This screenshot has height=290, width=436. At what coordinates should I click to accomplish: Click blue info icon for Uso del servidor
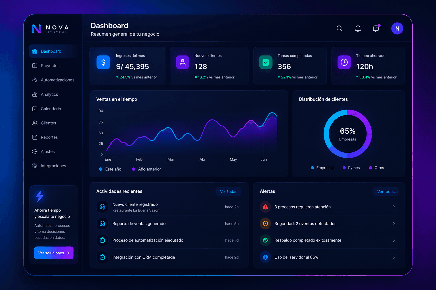[x=265, y=257]
